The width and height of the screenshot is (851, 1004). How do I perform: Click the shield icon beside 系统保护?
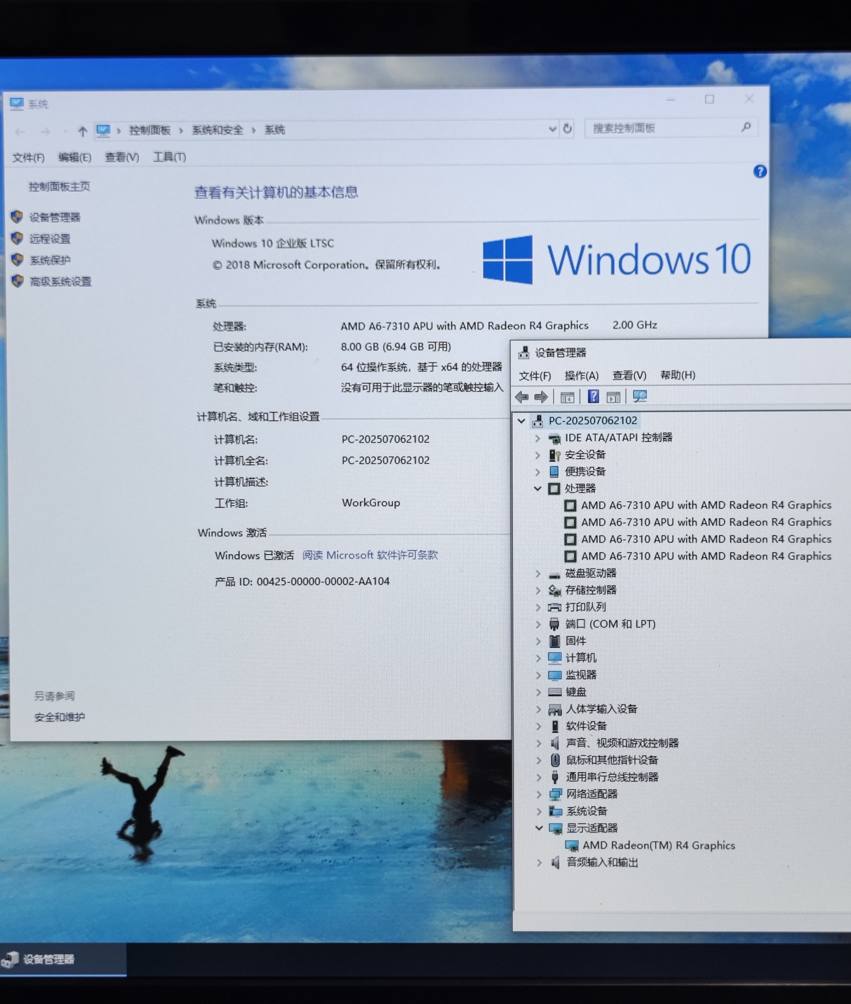18,259
